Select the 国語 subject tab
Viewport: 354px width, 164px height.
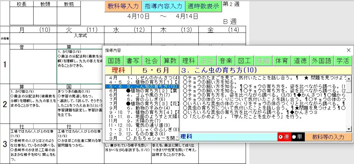(x=114, y=61)
